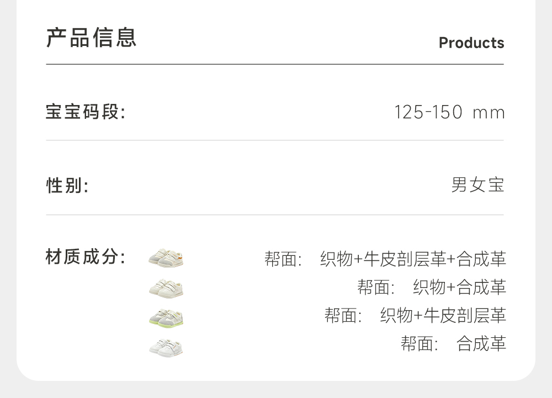
Task: Choose the shoe thumbnail with green sole
Action: (166, 317)
